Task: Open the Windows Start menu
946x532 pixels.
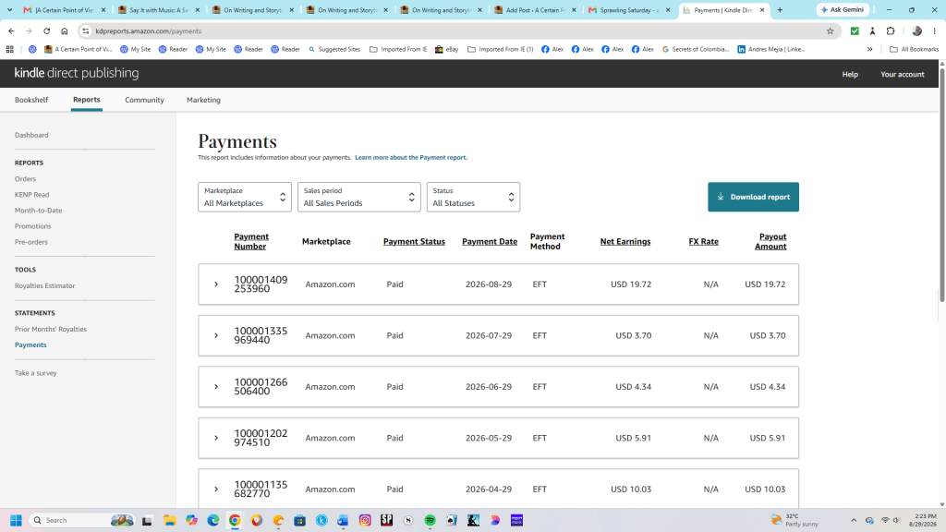Action: coord(17,520)
